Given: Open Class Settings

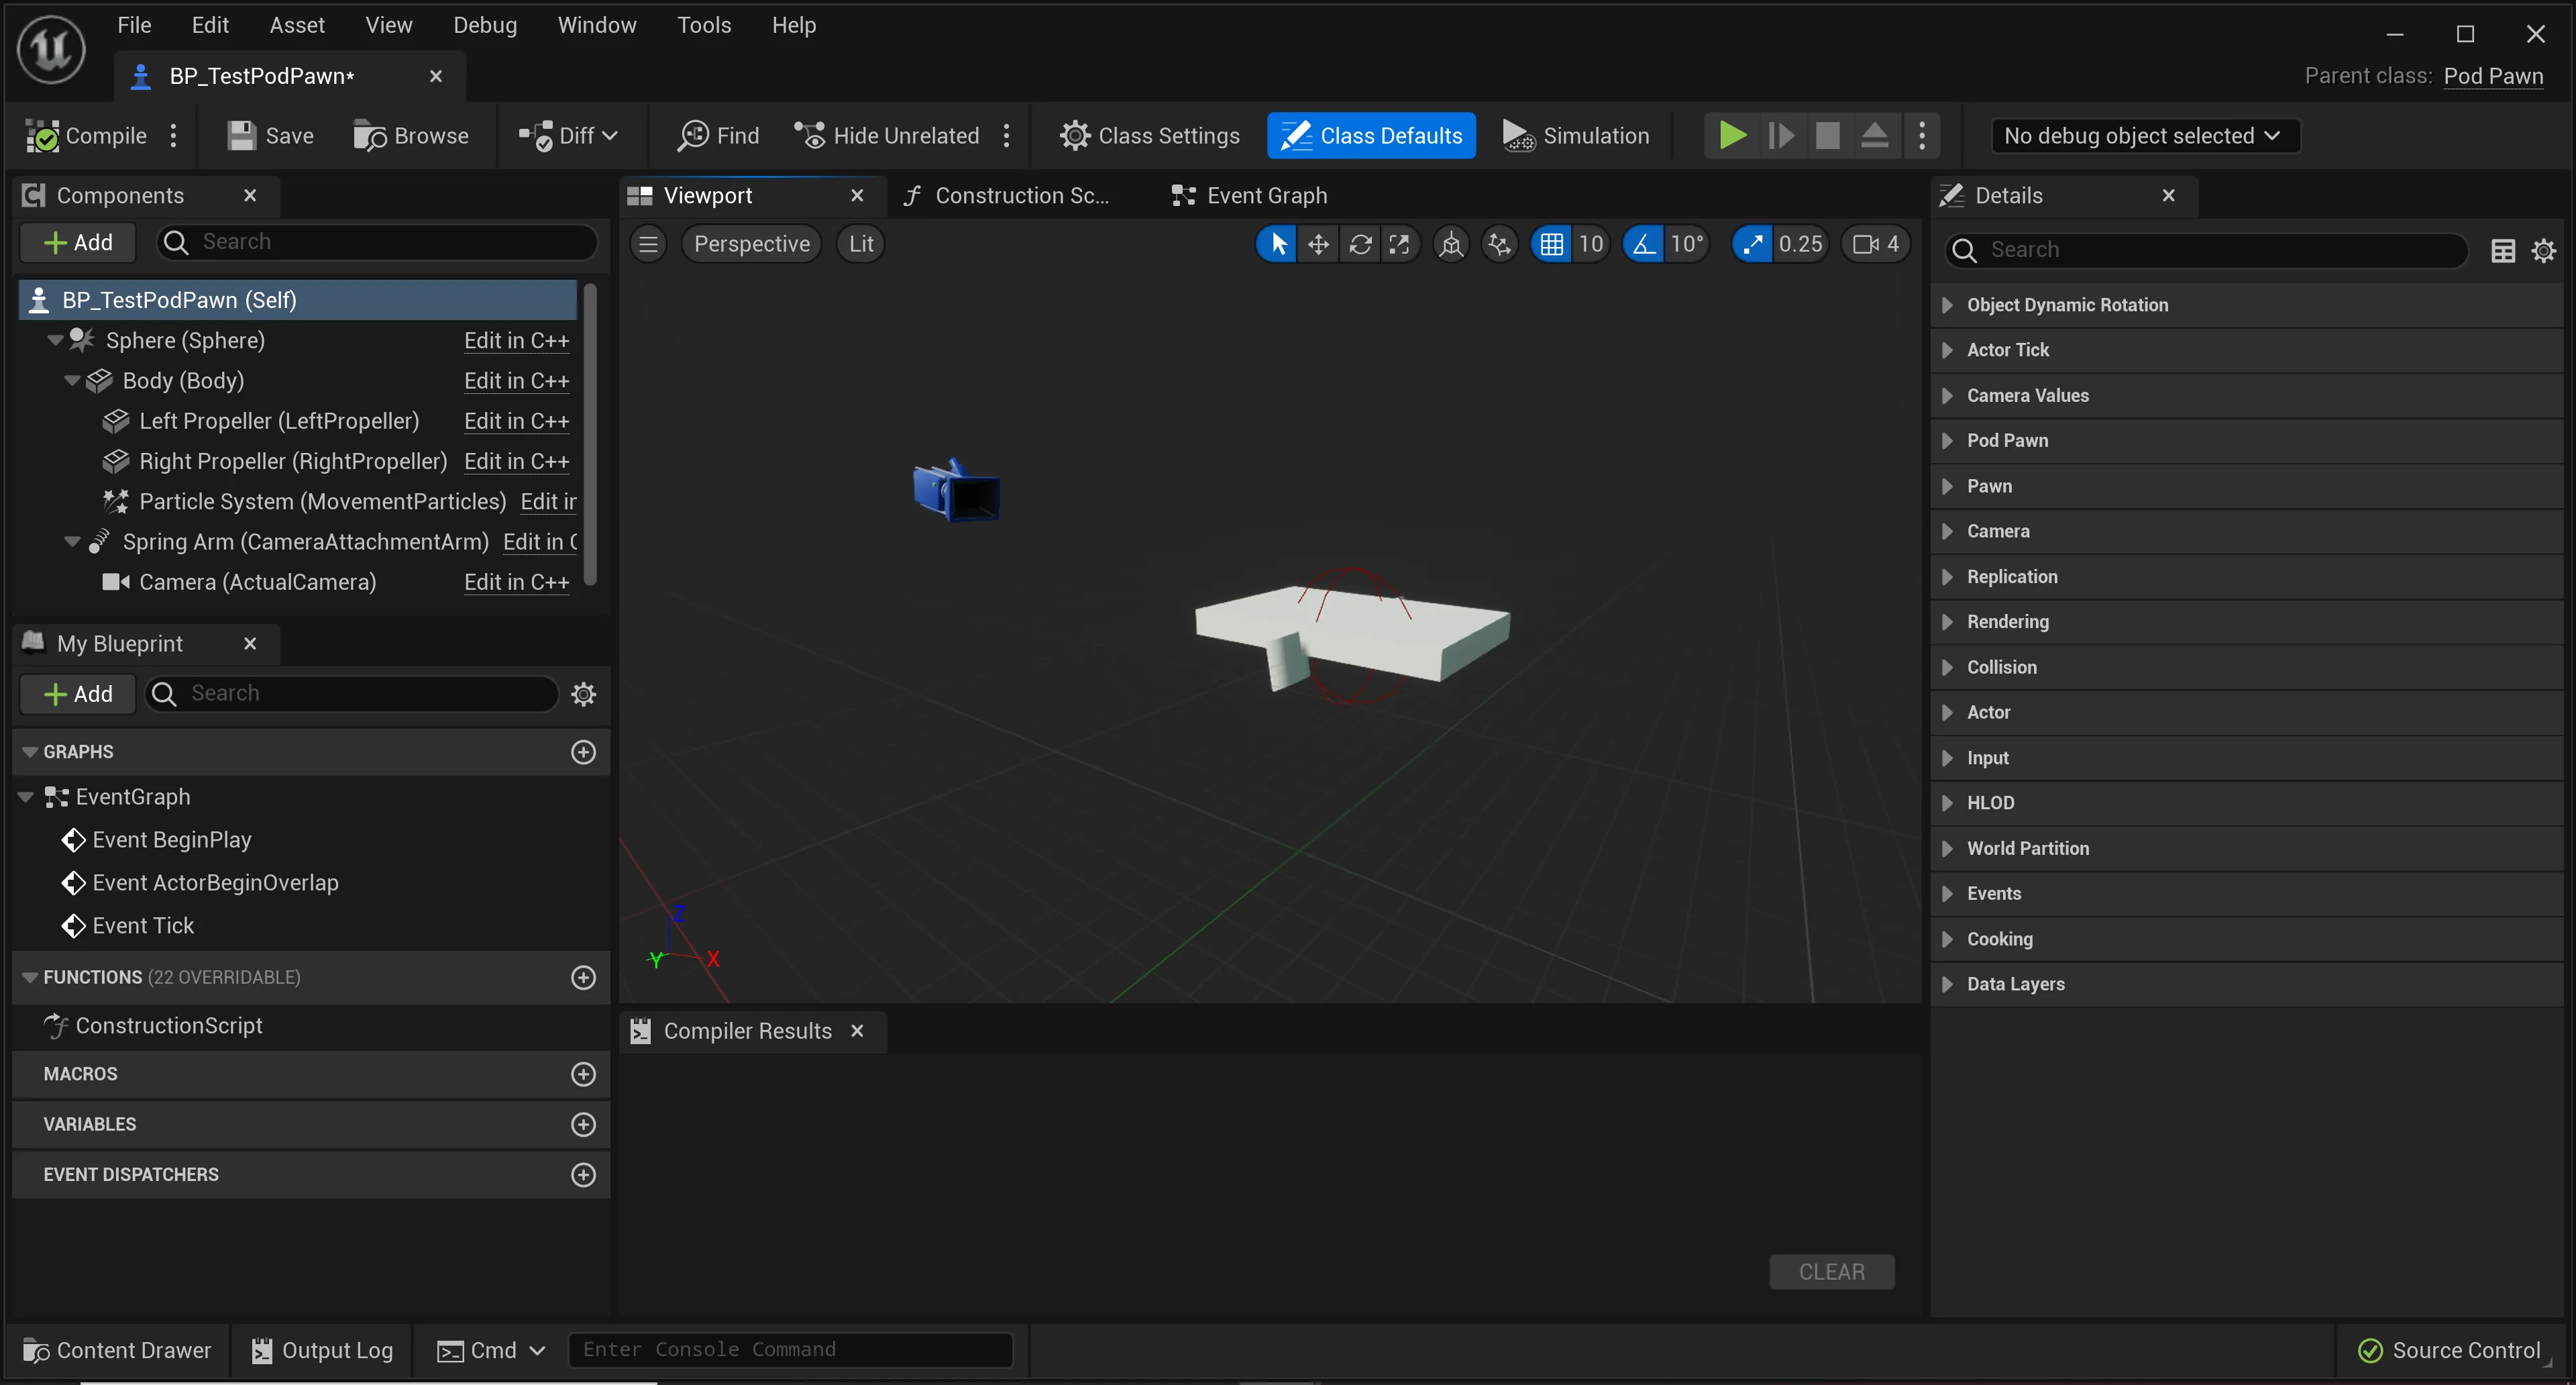Looking at the screenshot, I should (x=1149, y=136).
